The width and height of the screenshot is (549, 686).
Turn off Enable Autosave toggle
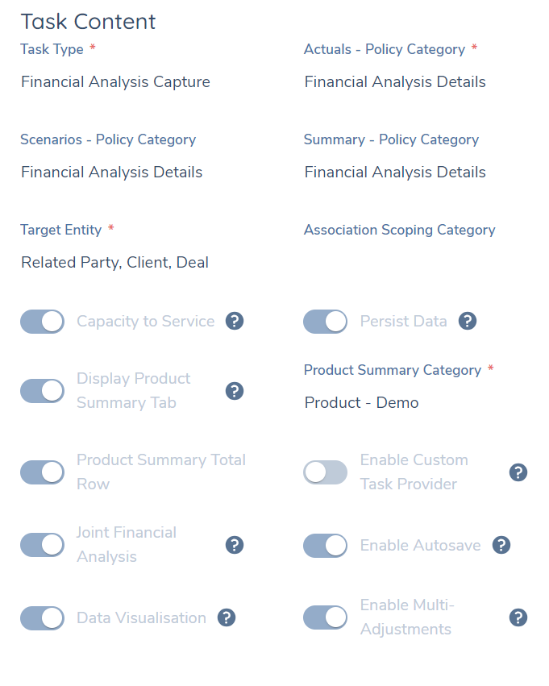pos(325,545)
